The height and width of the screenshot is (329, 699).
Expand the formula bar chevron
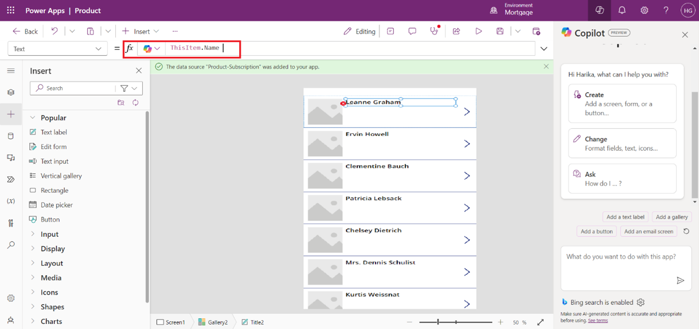coord(544,49)
